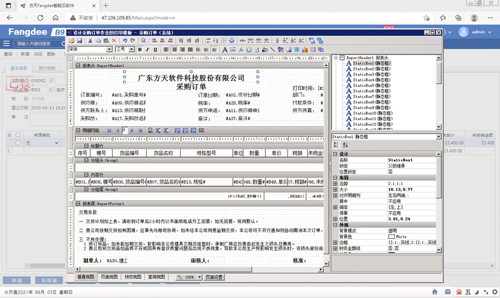Open the 100% zoom level dropdown
Screen dimensions: 500x298
click(x=199, y=277)
